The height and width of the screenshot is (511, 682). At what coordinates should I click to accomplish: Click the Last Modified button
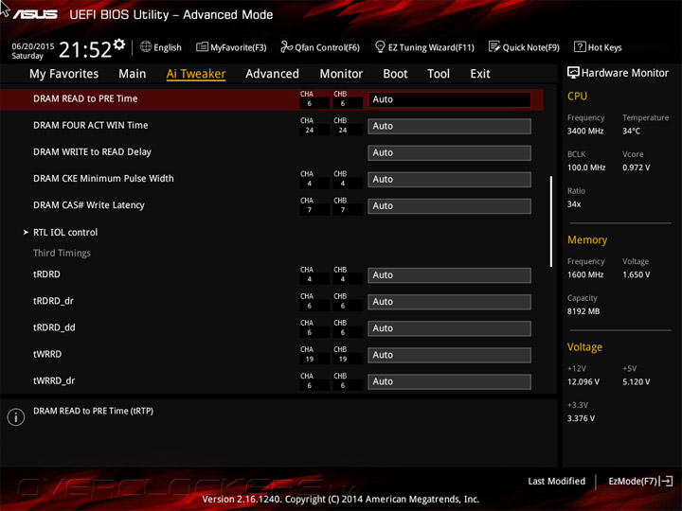(x=556, y=481)
